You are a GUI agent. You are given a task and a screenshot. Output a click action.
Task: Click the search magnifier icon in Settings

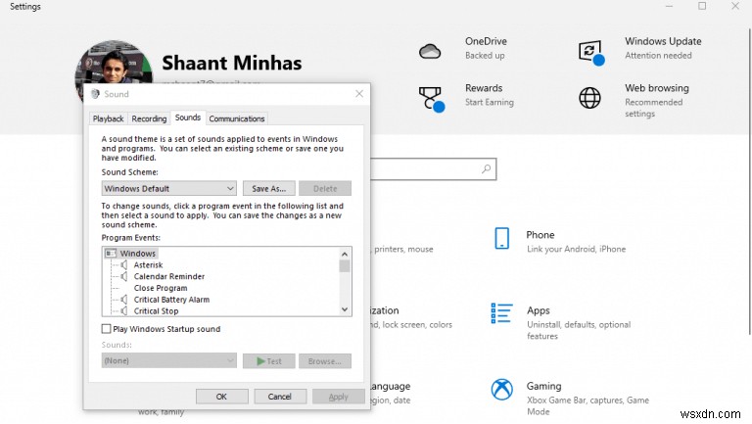click(486, 168)
